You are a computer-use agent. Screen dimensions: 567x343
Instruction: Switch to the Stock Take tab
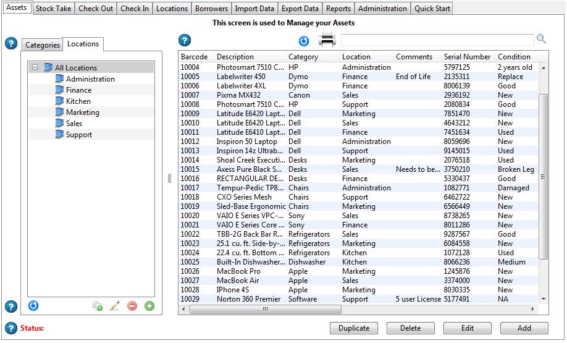pos(53,9)
